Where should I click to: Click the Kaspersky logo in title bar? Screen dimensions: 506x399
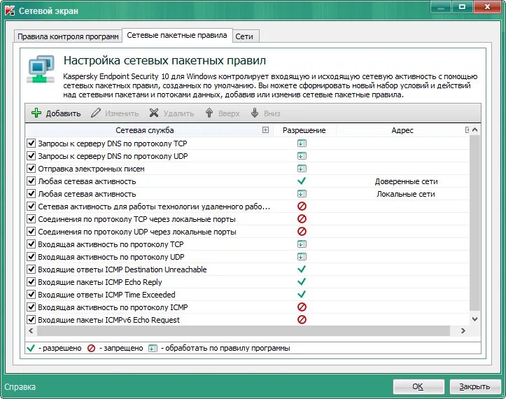tap(10, 10)
